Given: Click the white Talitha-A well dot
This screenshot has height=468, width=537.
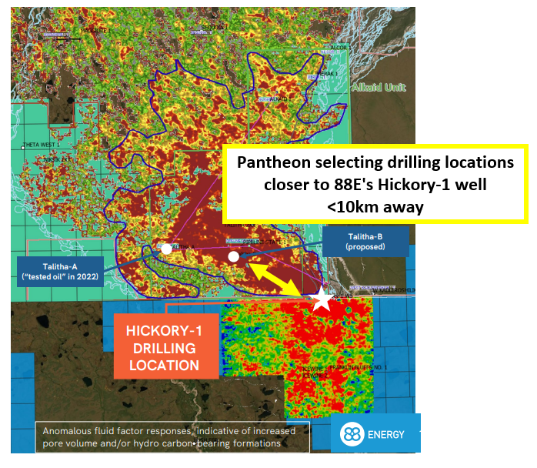Looking at the screenshot, I should click(x=166, y=249).
